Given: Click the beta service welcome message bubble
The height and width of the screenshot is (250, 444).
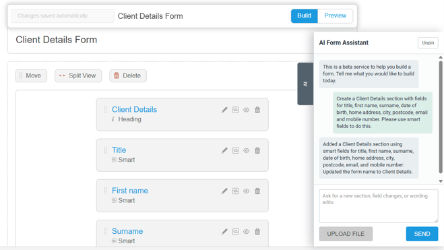Looking at the screenshot, I should point(369,73).
